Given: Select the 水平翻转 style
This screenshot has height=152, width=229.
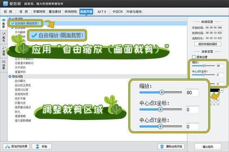Looking at the screenshot, I should (20, 32).
